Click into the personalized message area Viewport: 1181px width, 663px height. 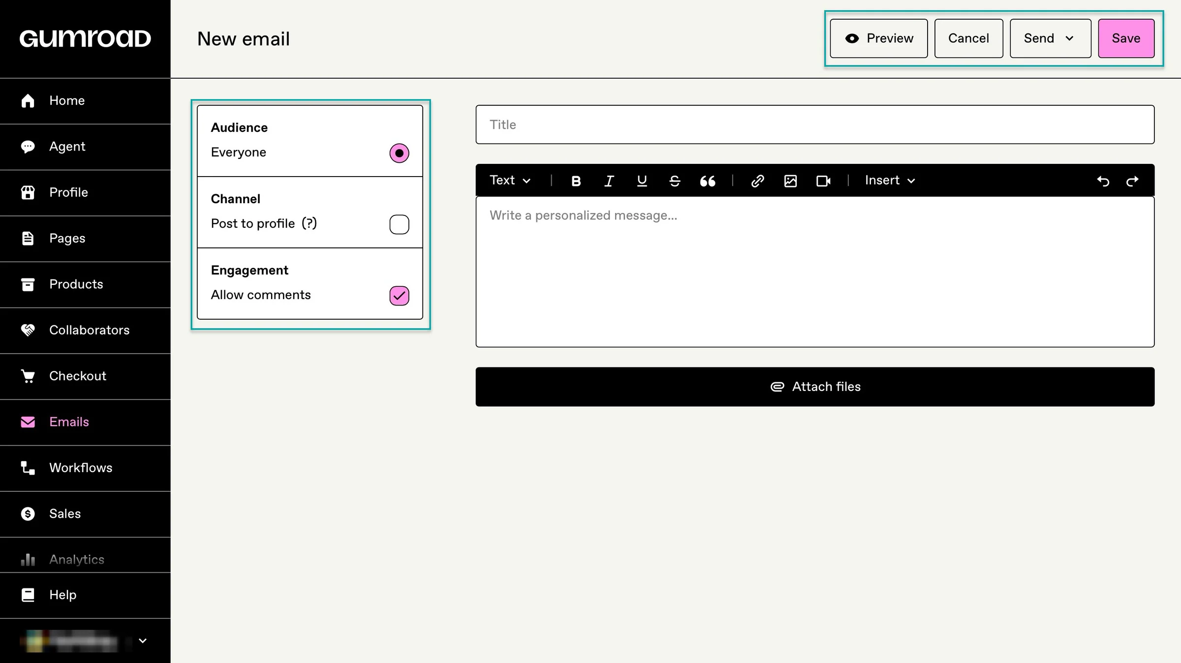815,272
